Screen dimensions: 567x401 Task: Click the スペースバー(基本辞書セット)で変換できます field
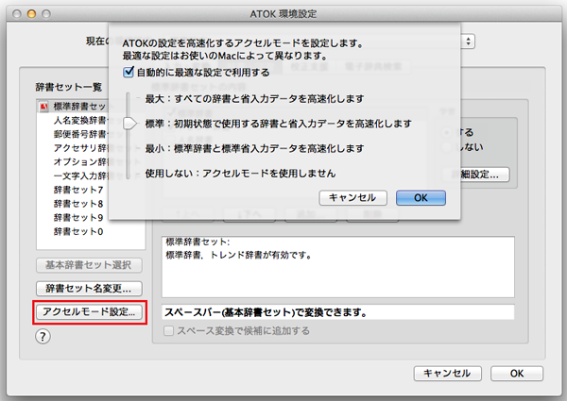point(337,312)
